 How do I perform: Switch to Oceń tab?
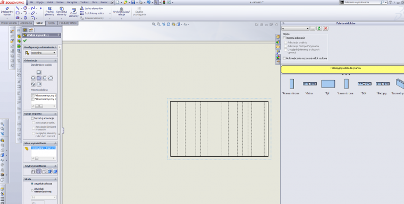click(51, 23)
